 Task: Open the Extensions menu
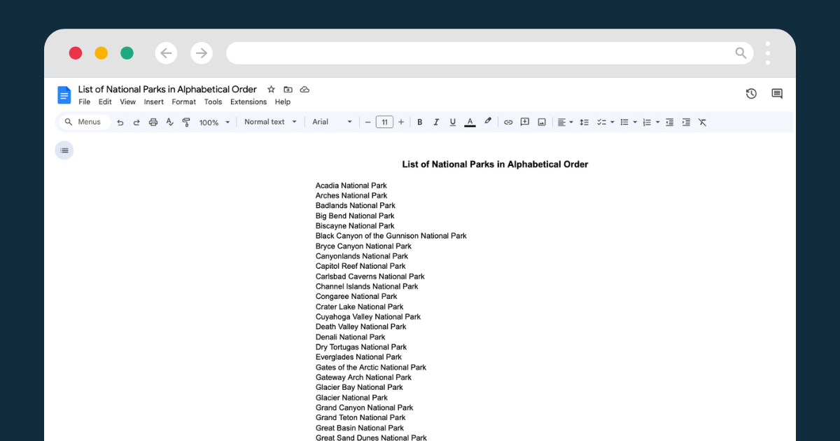click(x=248, y=102)
